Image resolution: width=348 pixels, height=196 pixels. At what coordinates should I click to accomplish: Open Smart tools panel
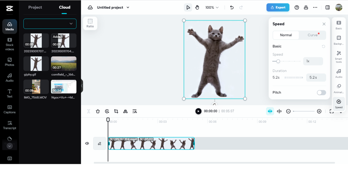pyautogui.click(x=339, y=57)
